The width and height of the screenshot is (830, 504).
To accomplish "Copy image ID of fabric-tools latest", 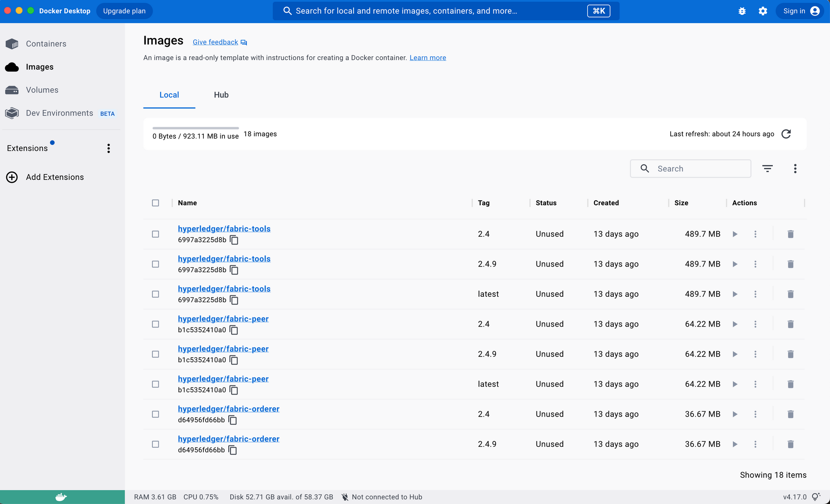I will pos(234,300).
